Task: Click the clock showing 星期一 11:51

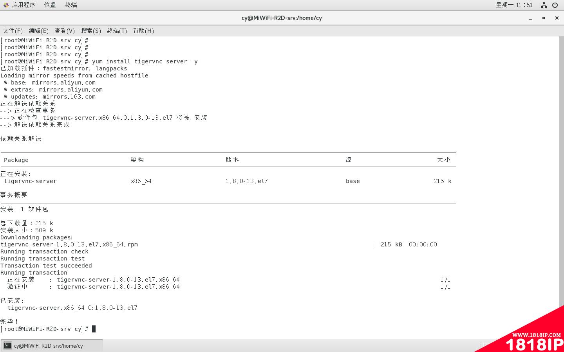Action: [514, 5]
